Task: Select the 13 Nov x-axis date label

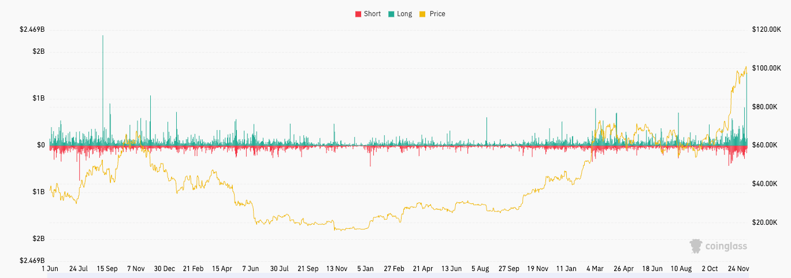Action: pyautogui.click(x=337, y=269)
